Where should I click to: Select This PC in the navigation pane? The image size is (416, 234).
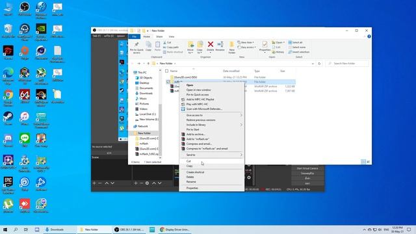[x=140, y=72]
